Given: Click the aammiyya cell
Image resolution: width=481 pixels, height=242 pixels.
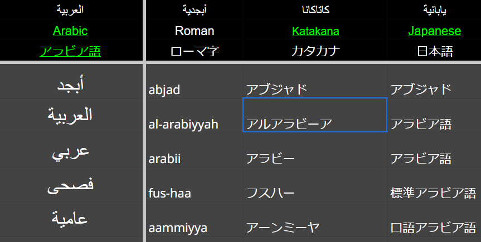Looking at the screenshot, I should (x=193, y=228).
